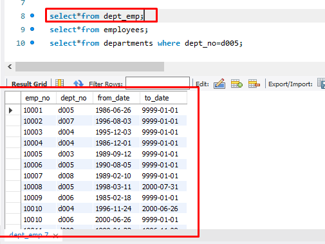Click the line 8 query select*from dept_emp
The image size is (325, 244).
point(97,16)
